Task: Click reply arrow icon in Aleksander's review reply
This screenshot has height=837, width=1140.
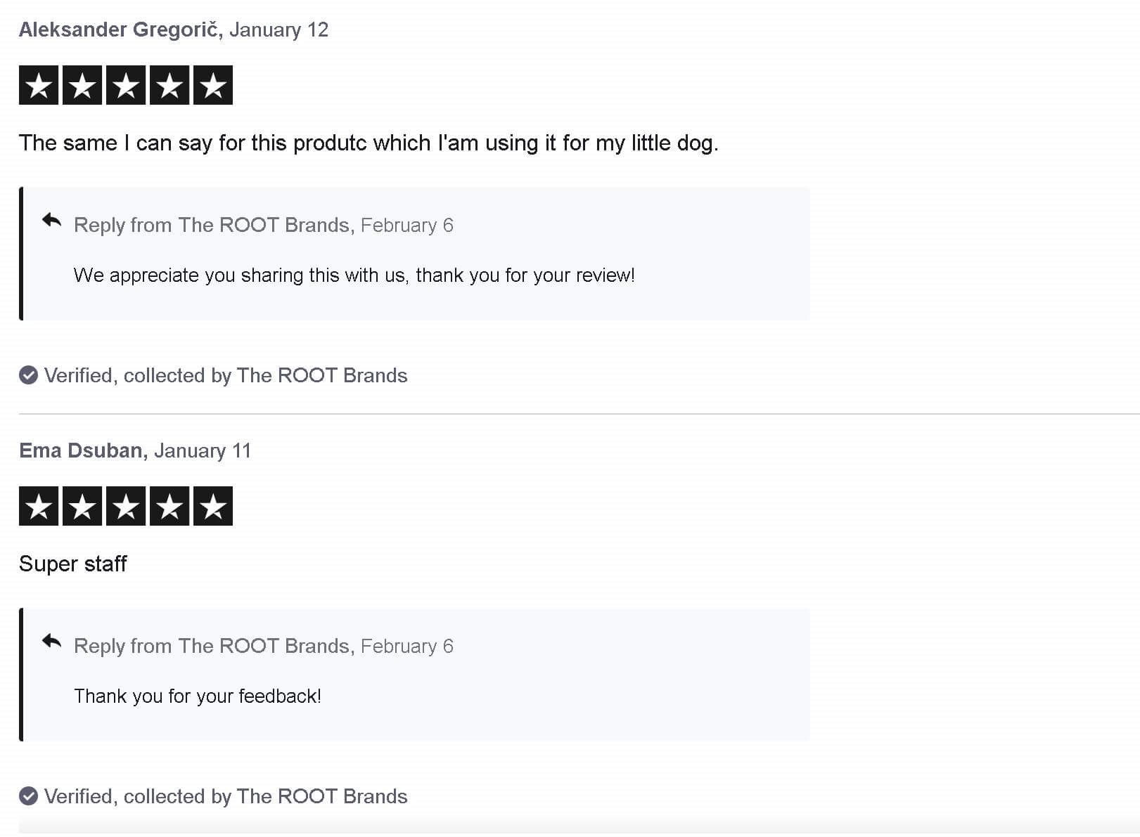Action: point(52,221)
